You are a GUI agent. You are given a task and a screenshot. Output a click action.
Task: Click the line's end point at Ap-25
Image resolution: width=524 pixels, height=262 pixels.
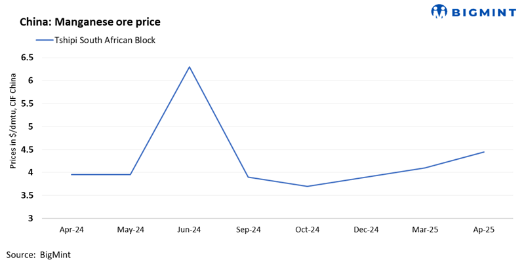pyautogui.click(x=484, y=152)
